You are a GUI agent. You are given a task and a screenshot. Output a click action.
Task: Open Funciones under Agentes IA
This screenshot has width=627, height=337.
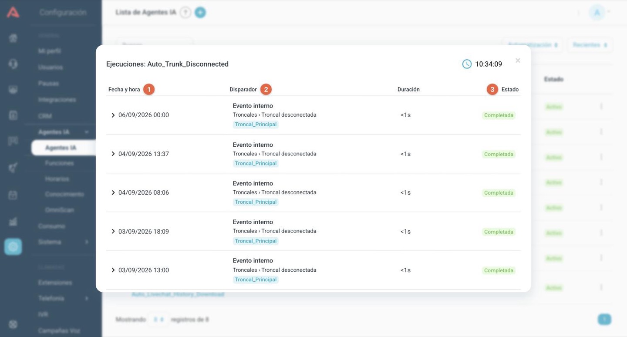tap(59, 163)
